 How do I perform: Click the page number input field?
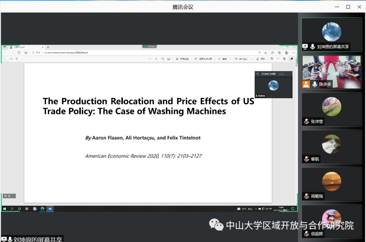[5, 59]
